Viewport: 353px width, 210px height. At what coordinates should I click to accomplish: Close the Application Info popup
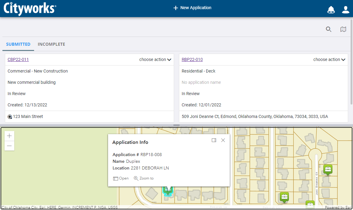click(223, 140)
